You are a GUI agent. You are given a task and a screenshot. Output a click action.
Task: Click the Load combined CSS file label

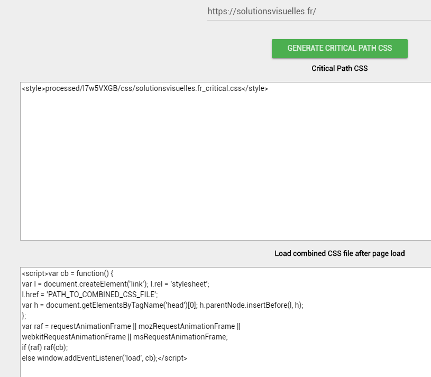(340, 253)
